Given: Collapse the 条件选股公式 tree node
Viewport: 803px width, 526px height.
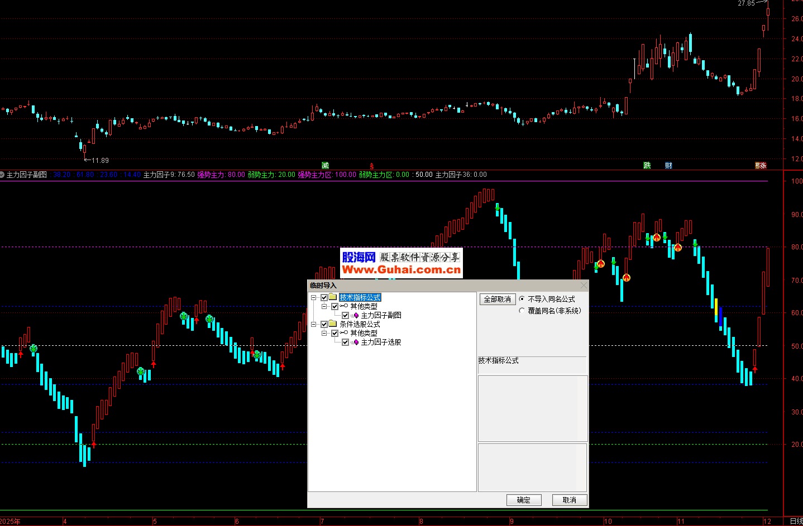Looking at the screenshot, I should pos(314,324).
